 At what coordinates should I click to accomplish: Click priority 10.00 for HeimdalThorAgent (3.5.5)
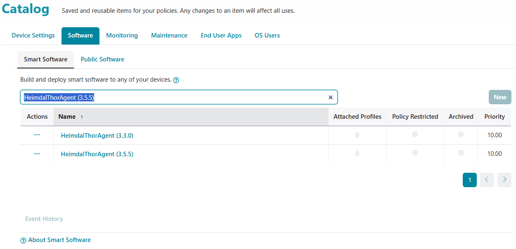coord(495,154)
